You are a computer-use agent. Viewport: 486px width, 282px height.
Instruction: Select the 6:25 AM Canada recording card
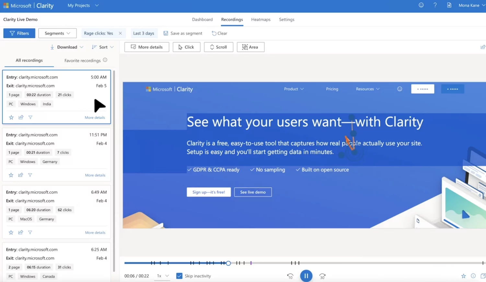pos(56,262)
